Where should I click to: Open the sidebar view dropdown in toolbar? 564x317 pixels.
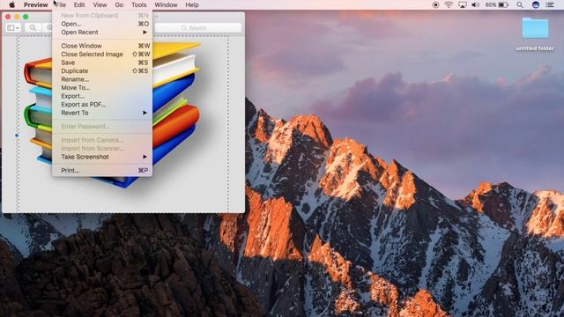tap(13, 27)
